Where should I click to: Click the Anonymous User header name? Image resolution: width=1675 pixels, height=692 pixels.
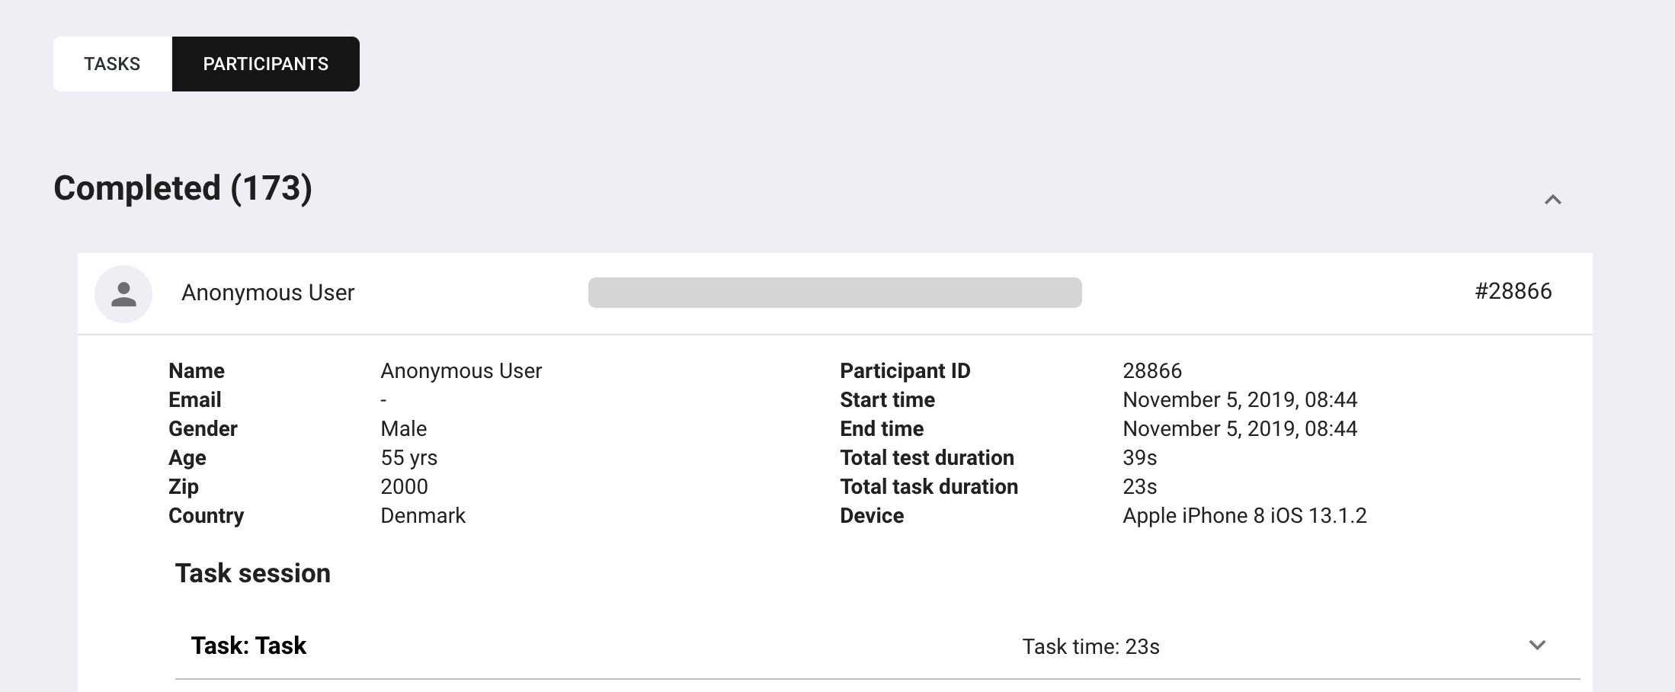point(267,293)
